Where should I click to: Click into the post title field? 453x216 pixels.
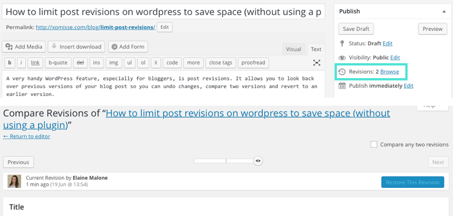(163, 12)
